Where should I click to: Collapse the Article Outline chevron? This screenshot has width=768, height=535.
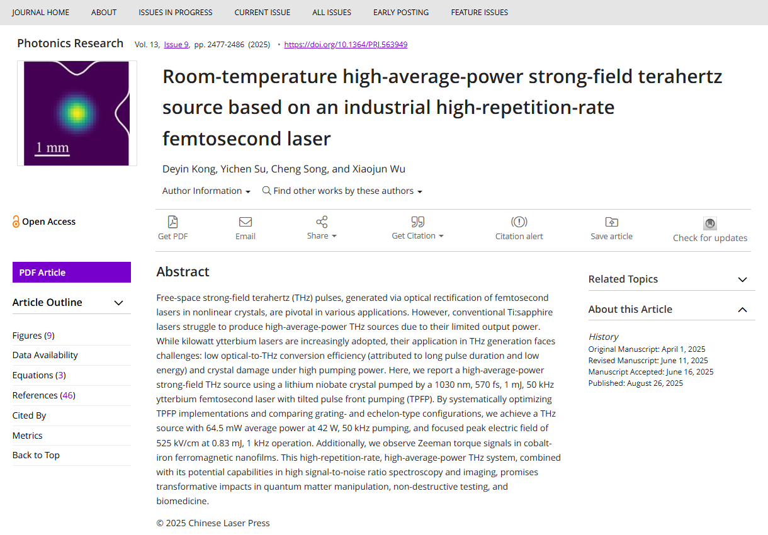pos(118,303)
